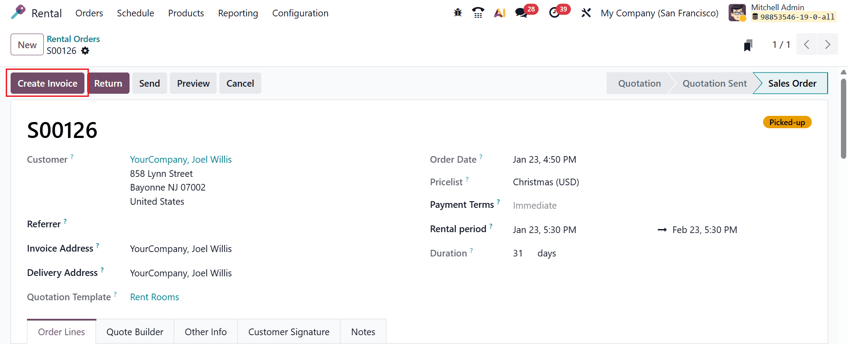Open the My Company (San Francisco) switcher
Image resolution: width=848 pixels, height=344 pixels.
point(659,13)
